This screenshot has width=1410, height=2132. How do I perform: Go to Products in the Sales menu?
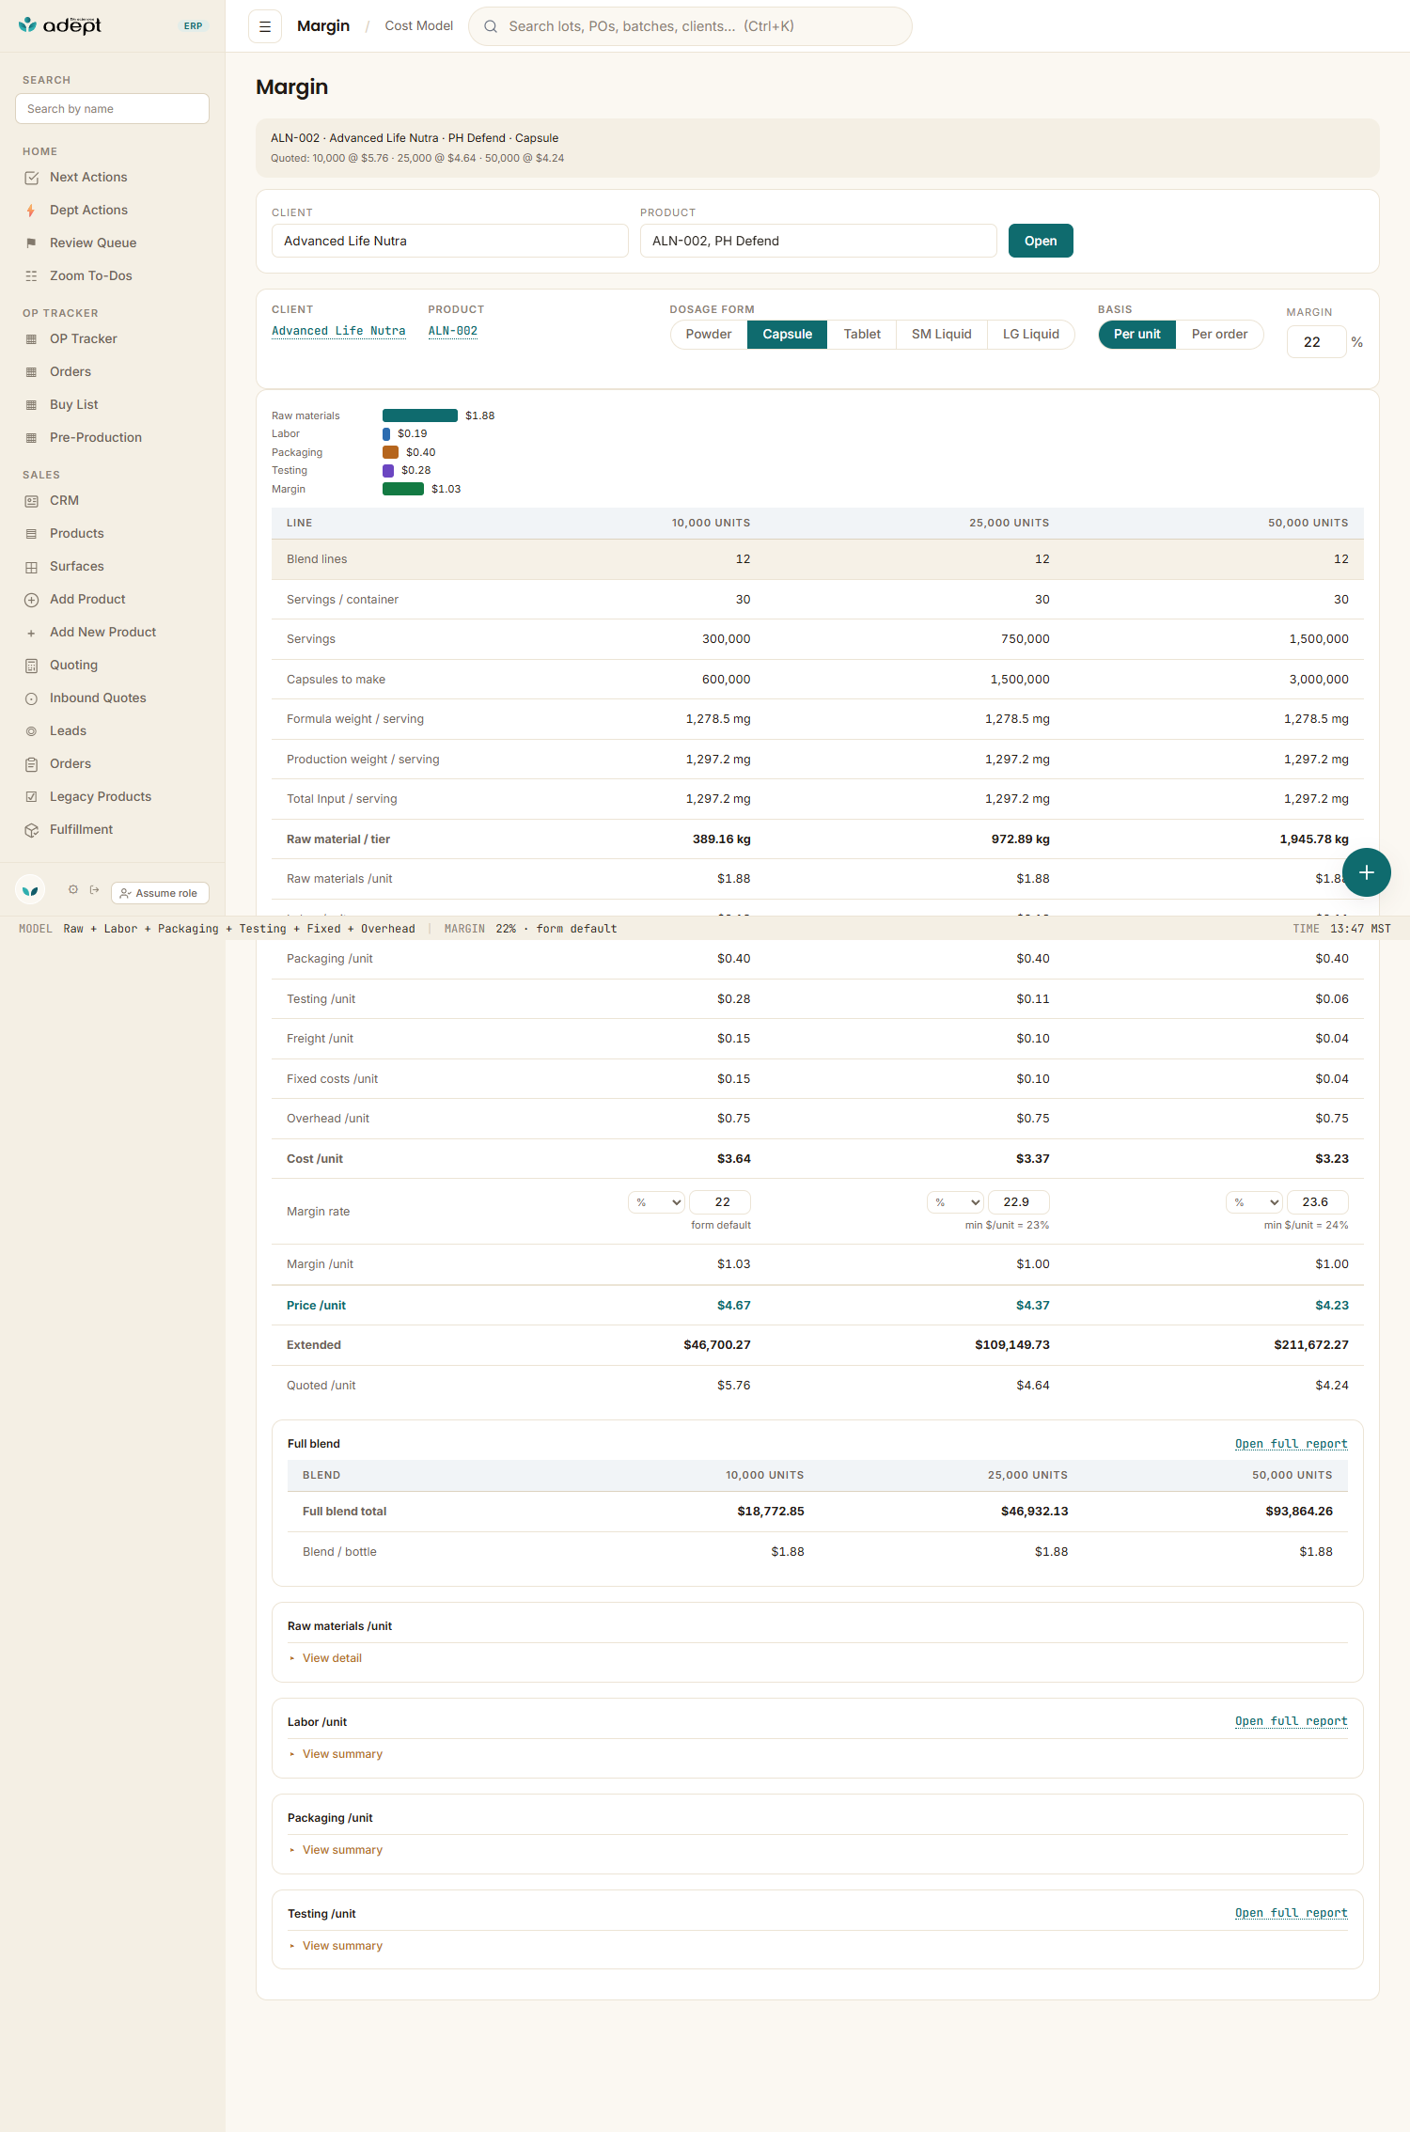click(77, 534)
